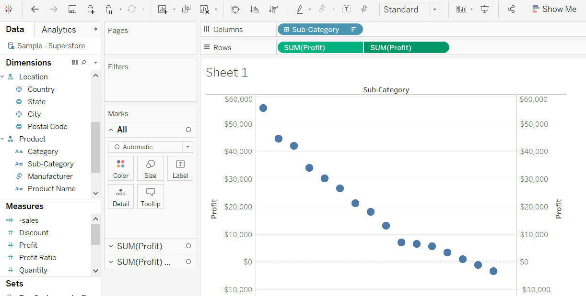Sort ascending using the toolbar icon
The width and height of the screenshot is (586, 296).
(x=255, y=9)
